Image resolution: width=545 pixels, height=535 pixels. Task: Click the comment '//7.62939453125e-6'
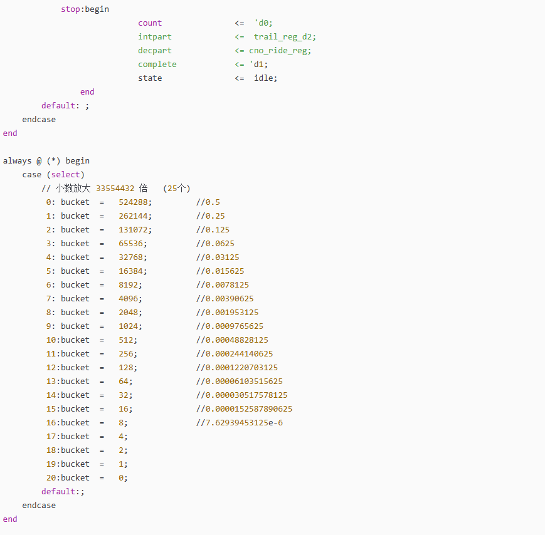tap(239, 423)
